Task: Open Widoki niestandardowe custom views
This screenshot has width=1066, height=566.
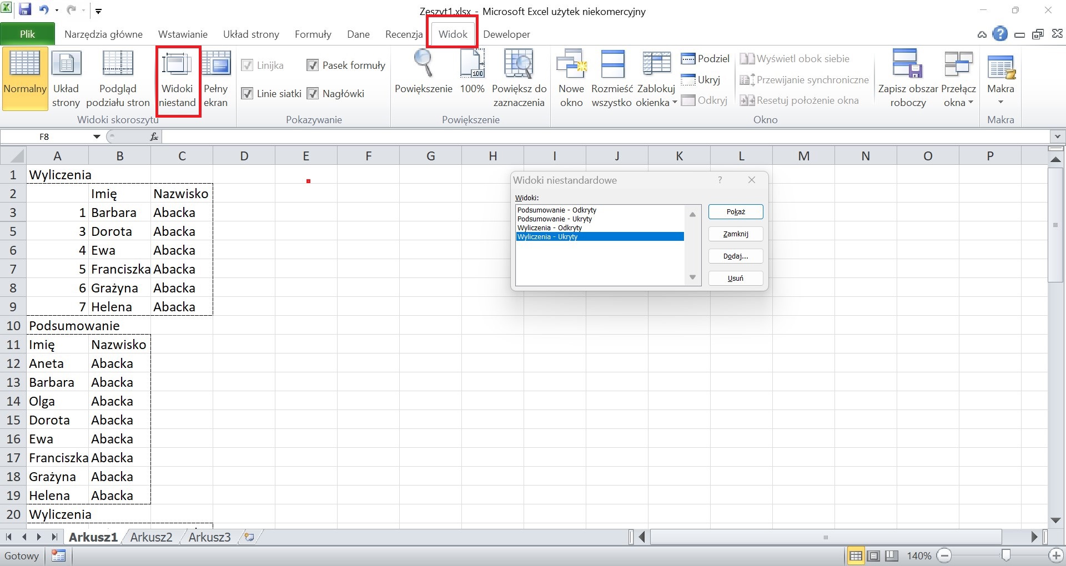Action: [x=178, y=79]
